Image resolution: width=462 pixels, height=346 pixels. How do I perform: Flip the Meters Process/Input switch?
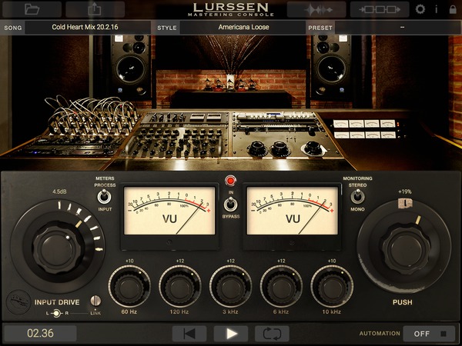point(104,197)
